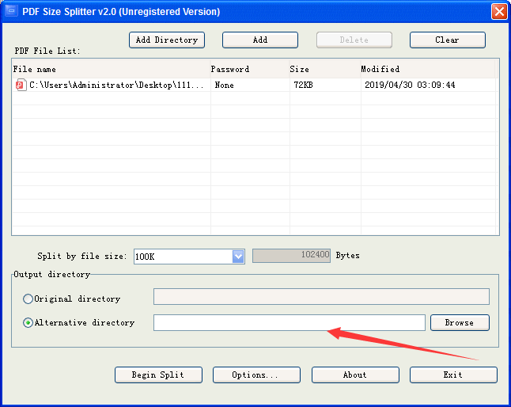511x407 pixels.
Task: Select the 111 PDF file row
Action: 254,85
